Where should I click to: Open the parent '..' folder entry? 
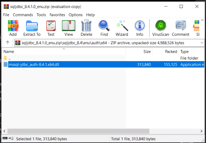[x=10, y=58]
